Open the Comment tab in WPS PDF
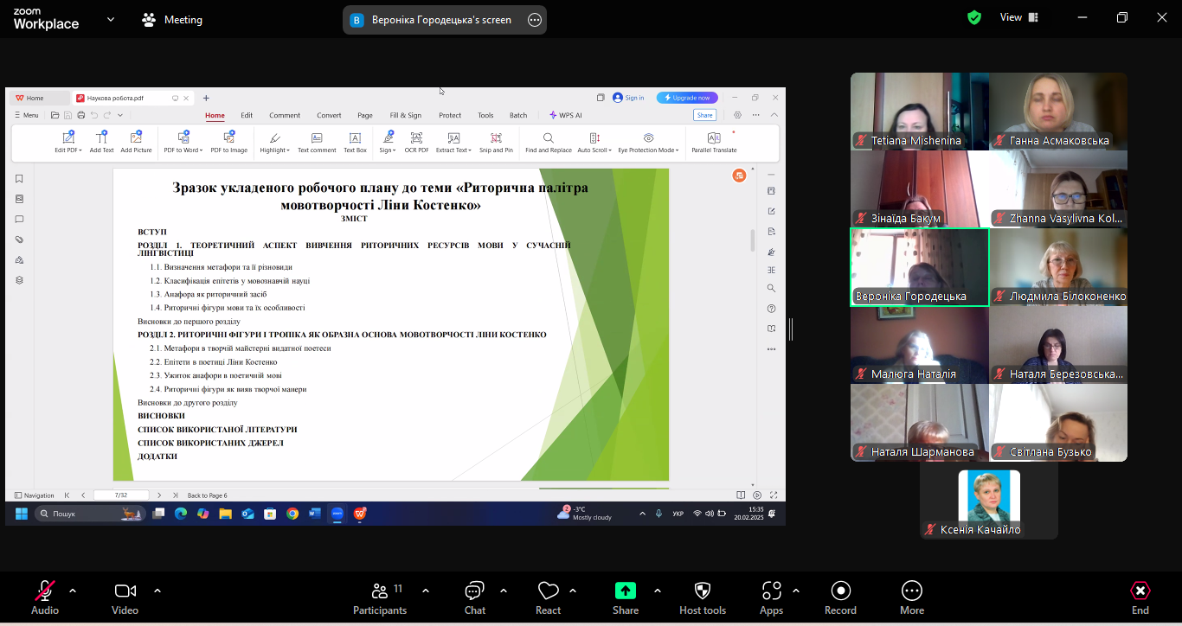The image size is (1182, 626). (x=285, y=115)
